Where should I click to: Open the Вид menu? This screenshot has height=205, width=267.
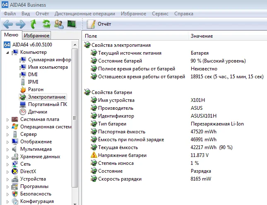click(26, 14)
